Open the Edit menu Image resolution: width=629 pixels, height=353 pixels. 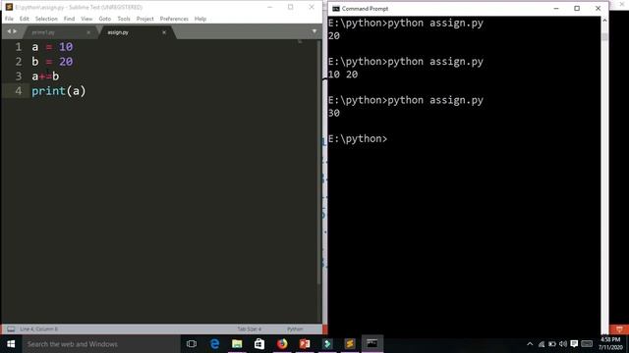point(24,19)
